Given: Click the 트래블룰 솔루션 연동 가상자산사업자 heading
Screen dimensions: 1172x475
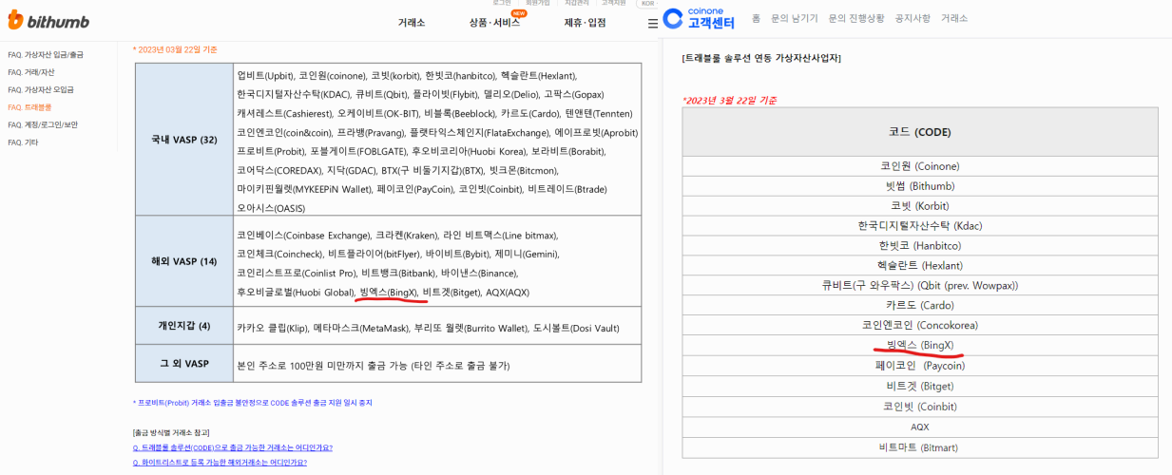Looking at the screenshot, I should [761, 58].
